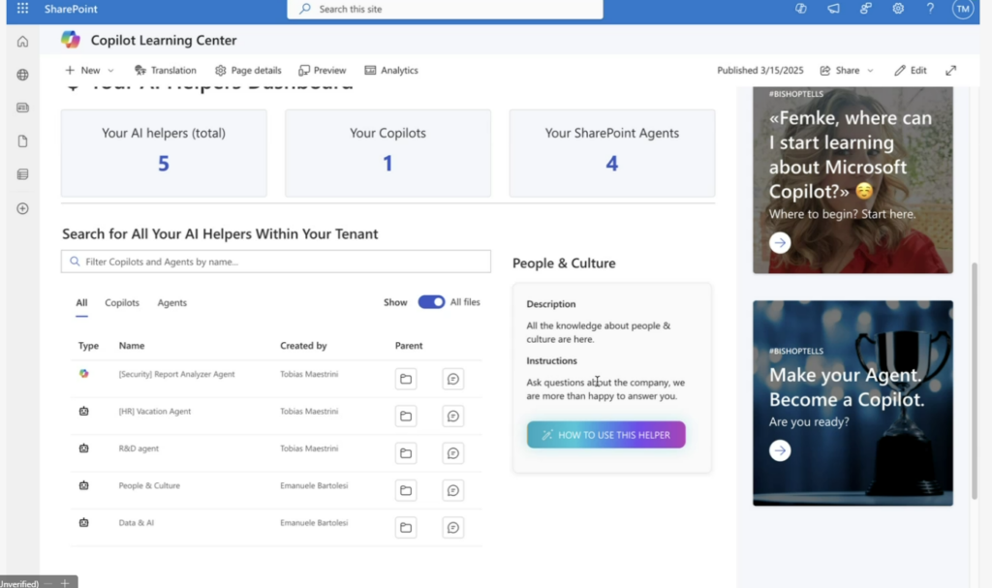Click the create plus icon in the left rail
The image size is (992, 588).
[23, 208]
